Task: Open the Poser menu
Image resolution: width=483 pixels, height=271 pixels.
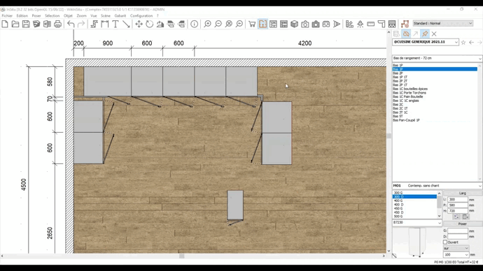Action: click(36, 15)
